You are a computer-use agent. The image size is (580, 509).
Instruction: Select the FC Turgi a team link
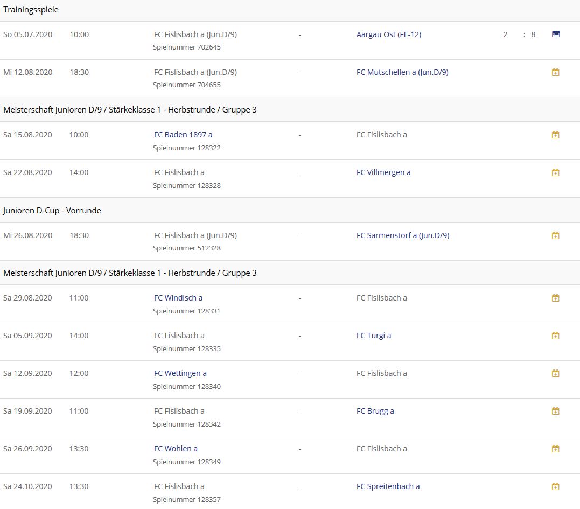point(373,336)
